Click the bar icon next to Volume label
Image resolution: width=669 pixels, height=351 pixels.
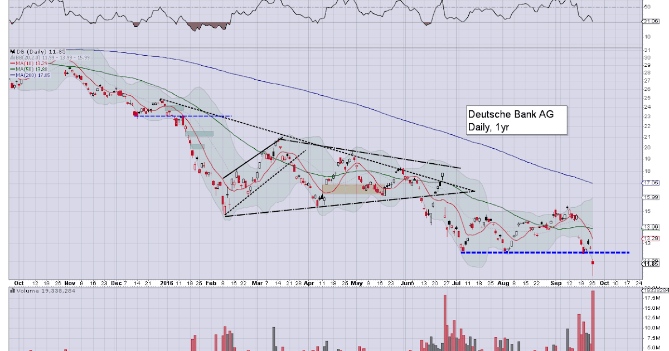click(x=12, y=290)
